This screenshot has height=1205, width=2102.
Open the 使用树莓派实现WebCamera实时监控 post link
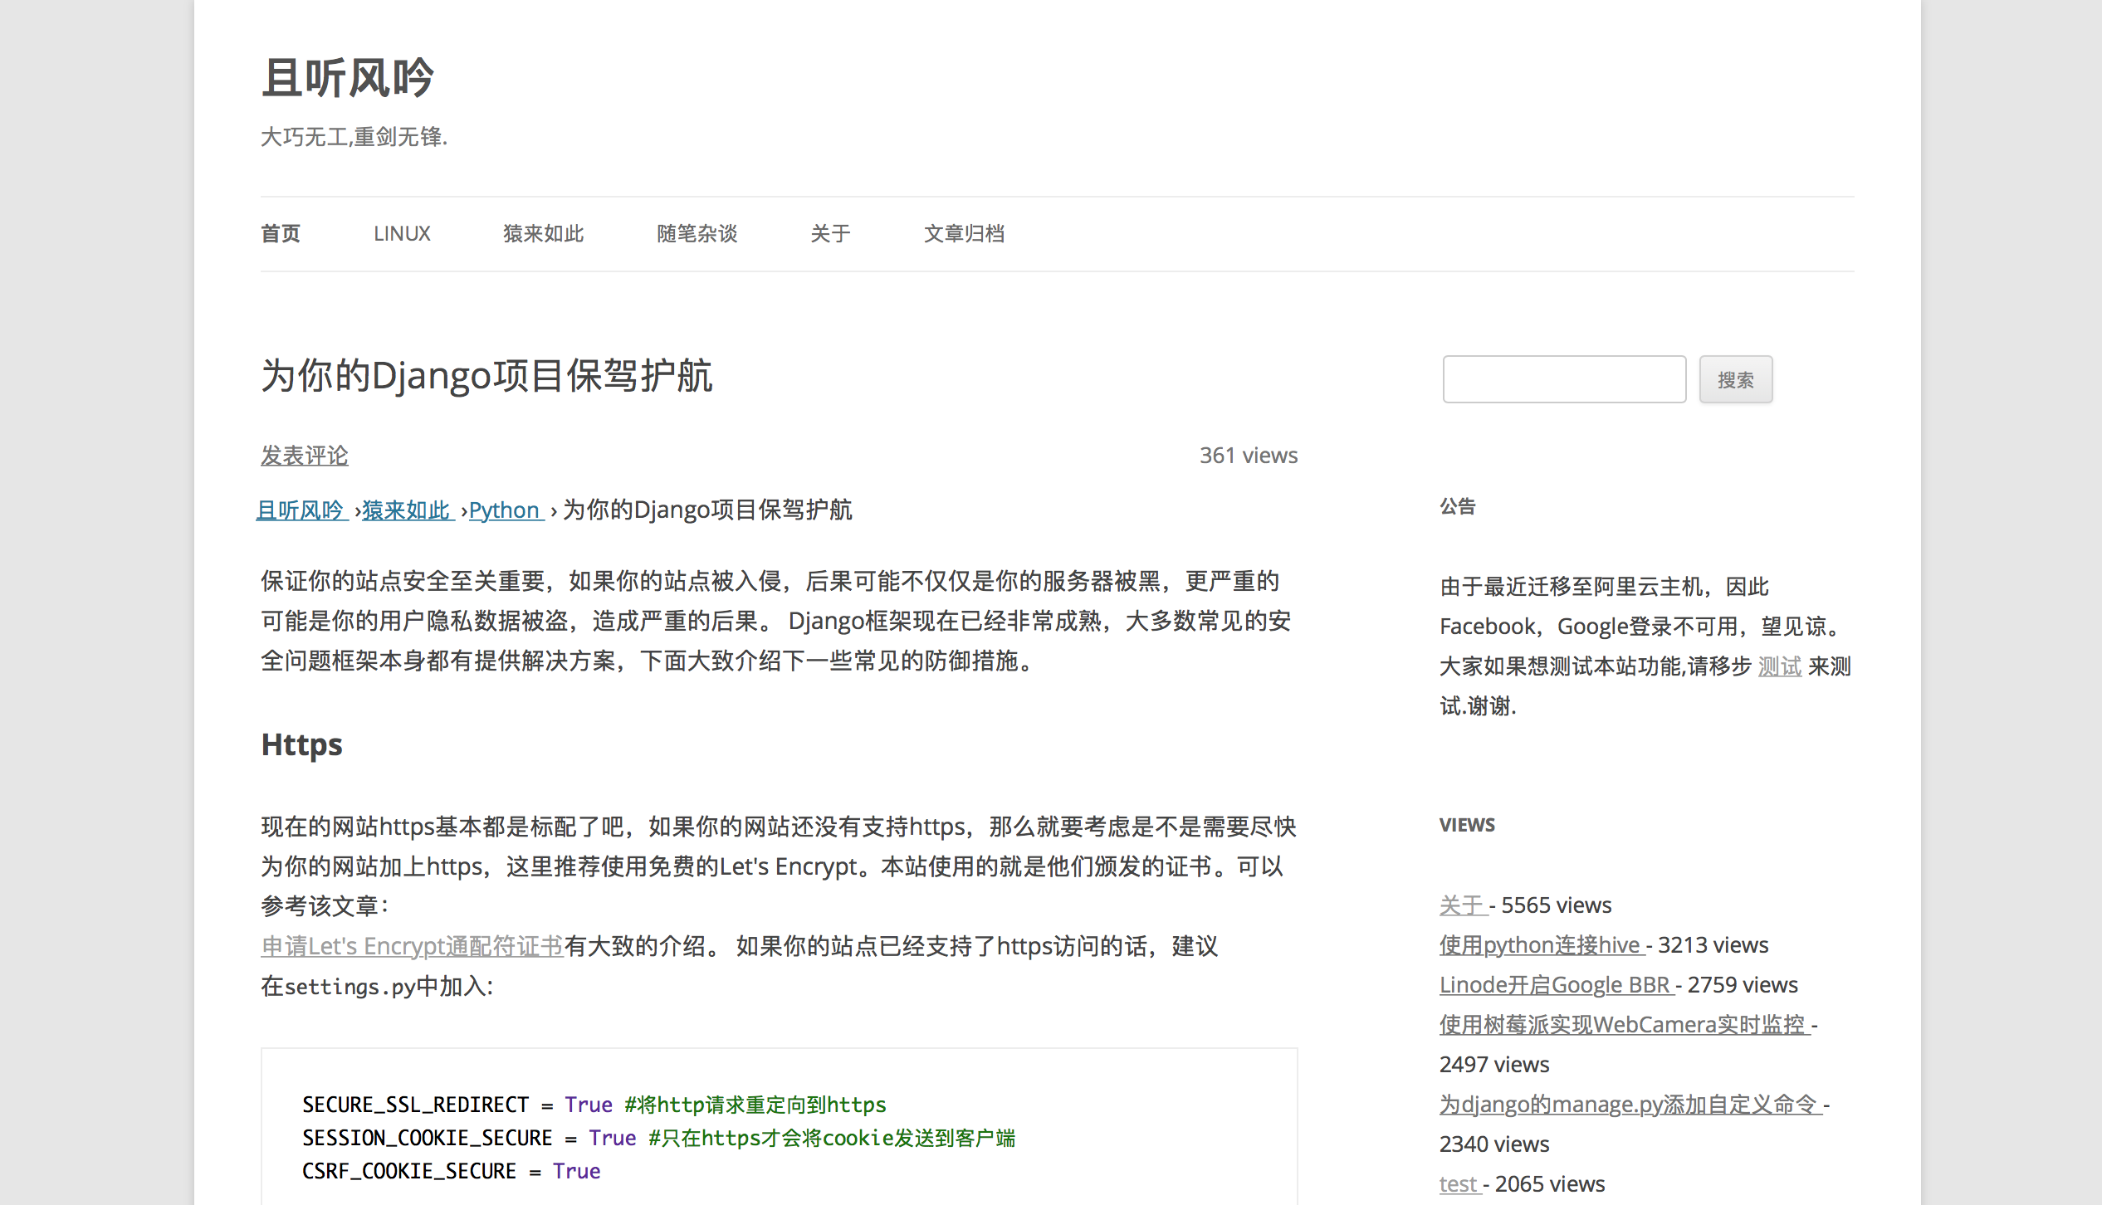coord(1623,1025)
